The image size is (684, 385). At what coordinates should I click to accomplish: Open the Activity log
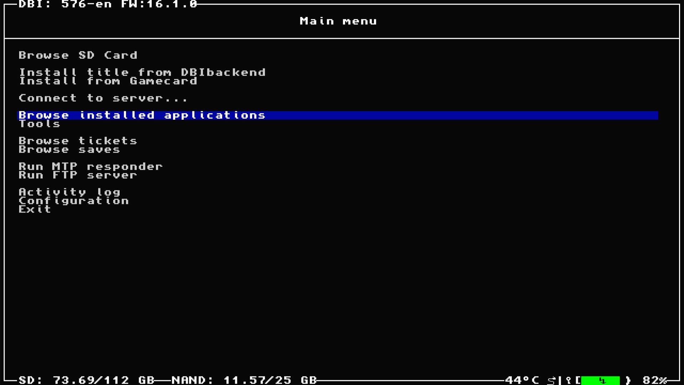[x=69, y=192]
